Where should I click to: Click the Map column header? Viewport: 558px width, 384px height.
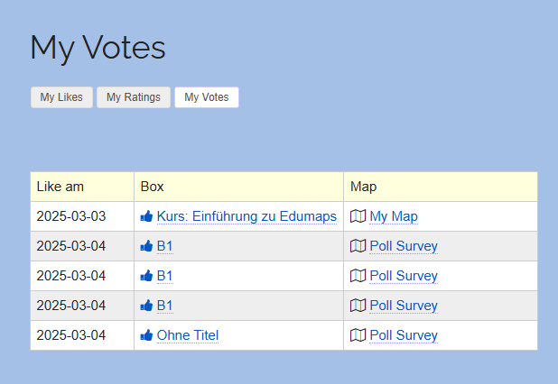363,187
